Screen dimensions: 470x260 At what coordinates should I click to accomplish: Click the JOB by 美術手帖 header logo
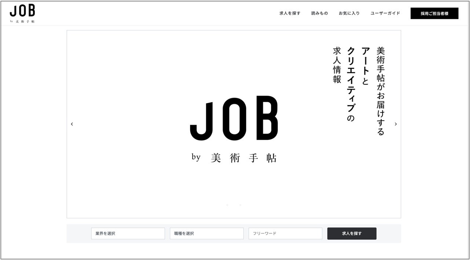(22, 14)
